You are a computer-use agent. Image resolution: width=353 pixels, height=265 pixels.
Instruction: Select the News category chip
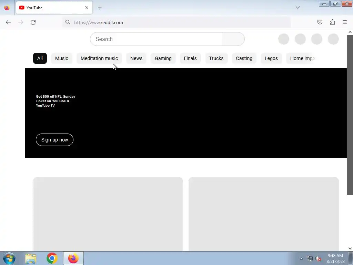pyautogui.click(x=136, y=58)
